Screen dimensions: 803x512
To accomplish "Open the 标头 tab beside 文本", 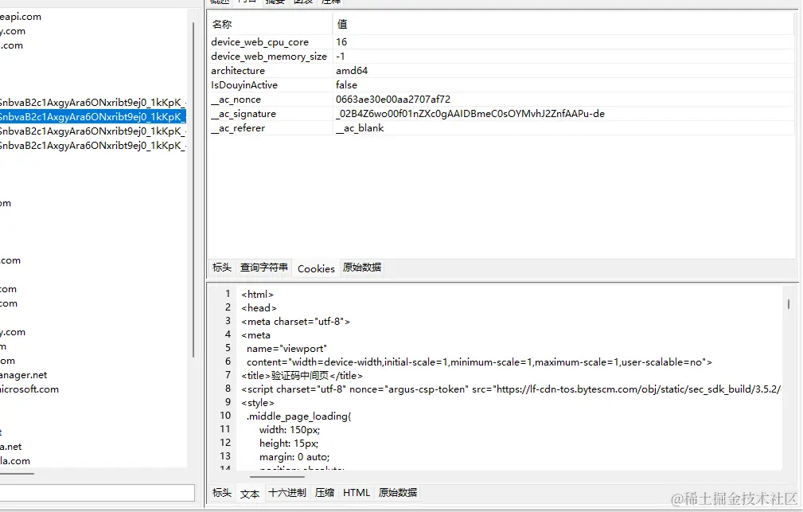I will [x=222, y=493].
